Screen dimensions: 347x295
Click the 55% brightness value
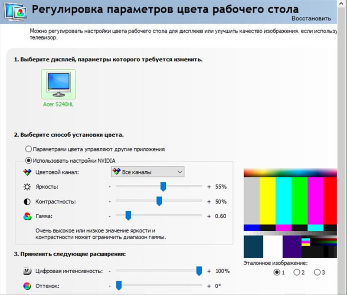[x=221, y=187]
